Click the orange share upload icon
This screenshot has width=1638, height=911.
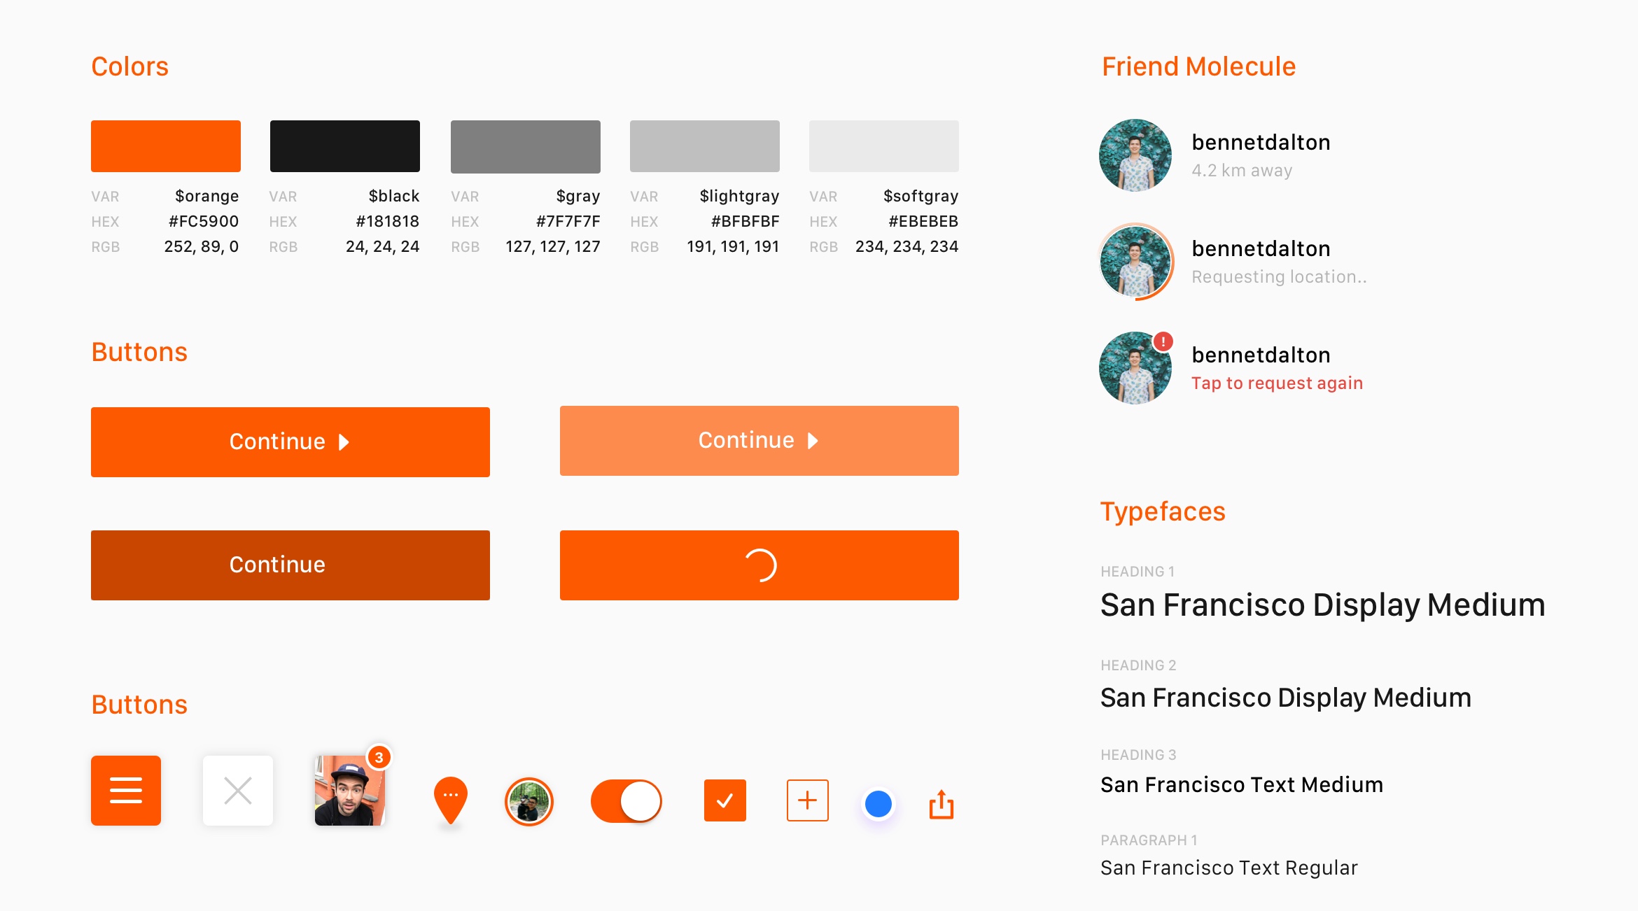[x=941, y=804]
